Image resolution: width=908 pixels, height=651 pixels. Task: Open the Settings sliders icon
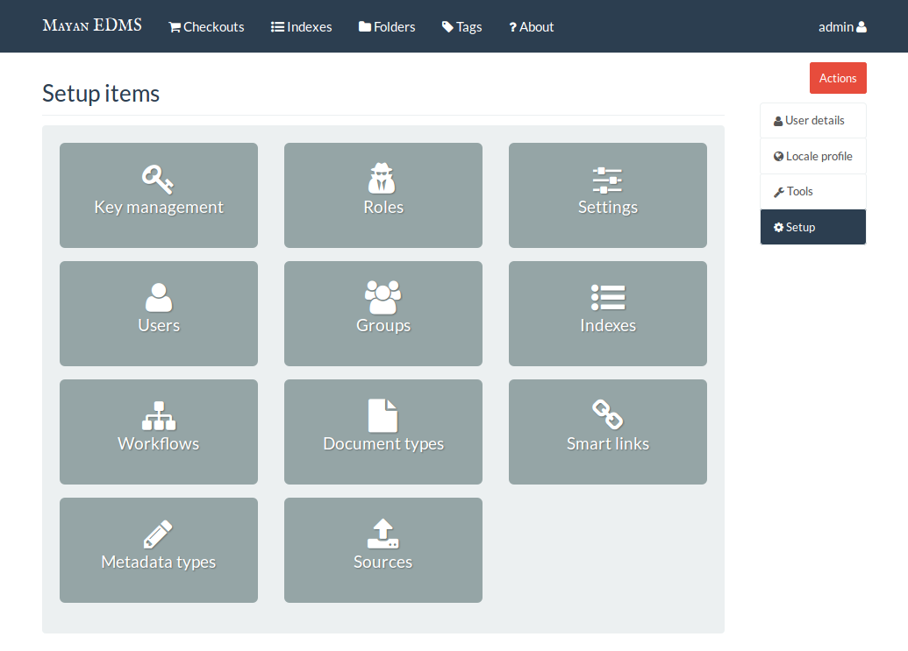coord(607,180)
